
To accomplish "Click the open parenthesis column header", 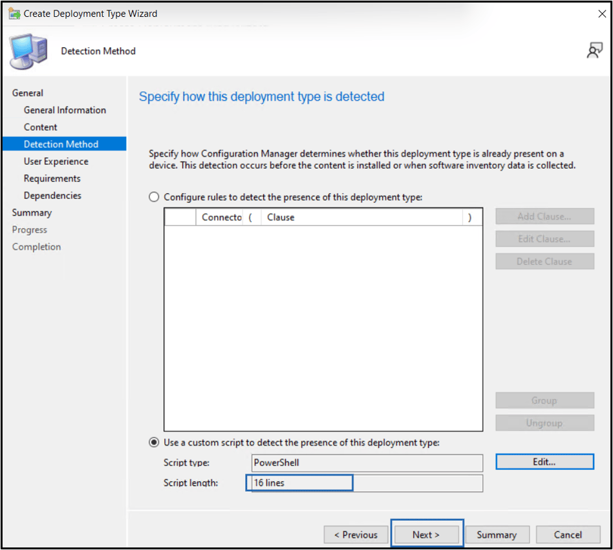I will [x=252, y=217].
